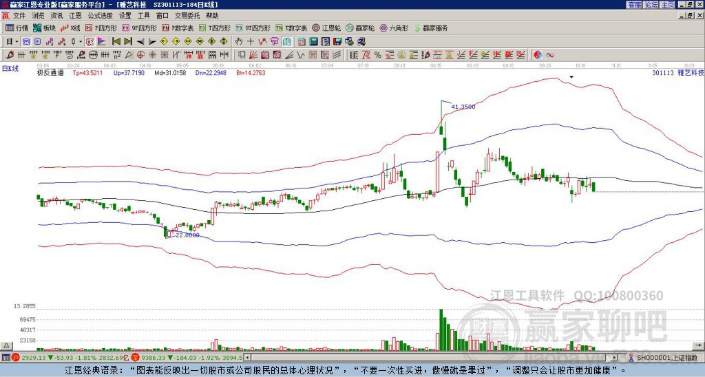
Task: Click the 301113 雅艺科技 stock label
Action: (x=677, y=72)
